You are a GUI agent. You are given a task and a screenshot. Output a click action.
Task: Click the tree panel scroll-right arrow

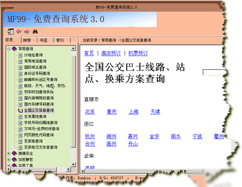click(69, 169)
